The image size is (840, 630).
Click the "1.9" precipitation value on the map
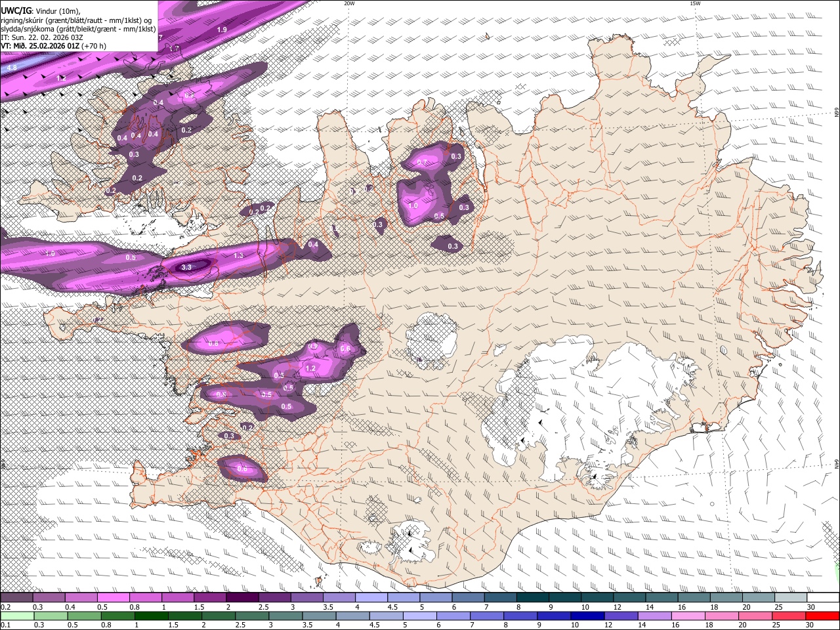point(222,30)
